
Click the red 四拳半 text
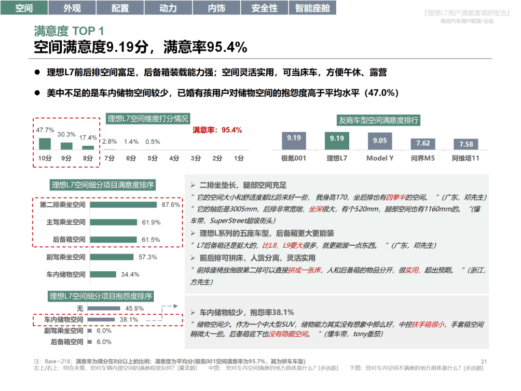point(396,197)
